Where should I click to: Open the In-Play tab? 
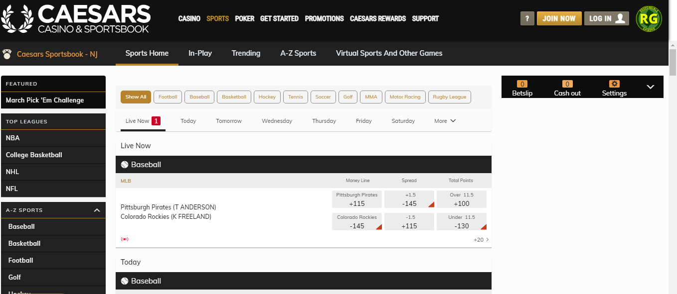point(200,53)
